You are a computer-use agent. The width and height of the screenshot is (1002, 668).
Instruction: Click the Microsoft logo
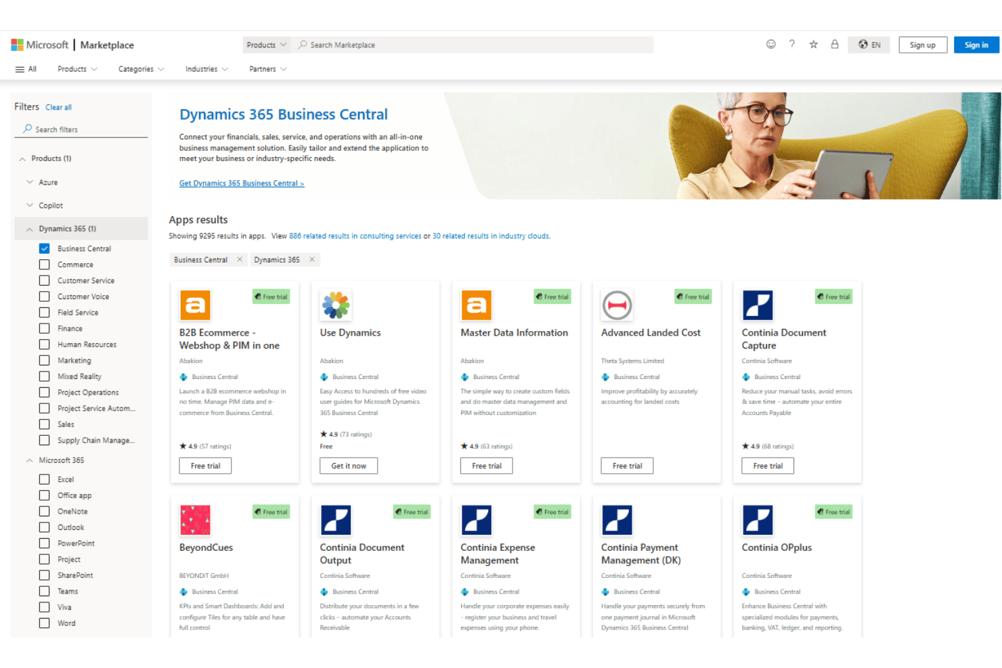(x=39, y=45)
